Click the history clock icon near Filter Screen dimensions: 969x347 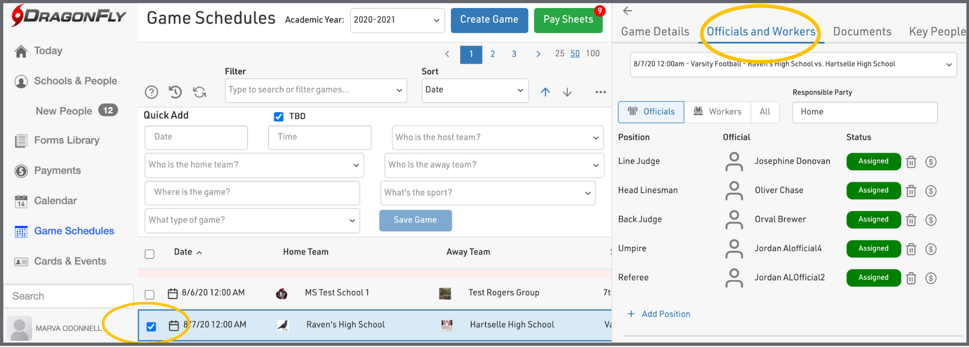[x=175, y=92]
